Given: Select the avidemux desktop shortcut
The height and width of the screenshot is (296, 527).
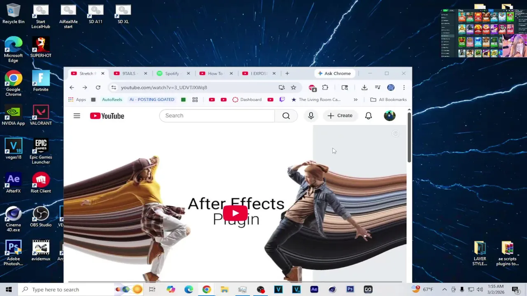Looking at the screenshot, I should (41, 251).
